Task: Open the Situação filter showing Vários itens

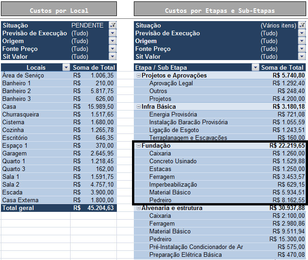Action: tap(302, 25)
